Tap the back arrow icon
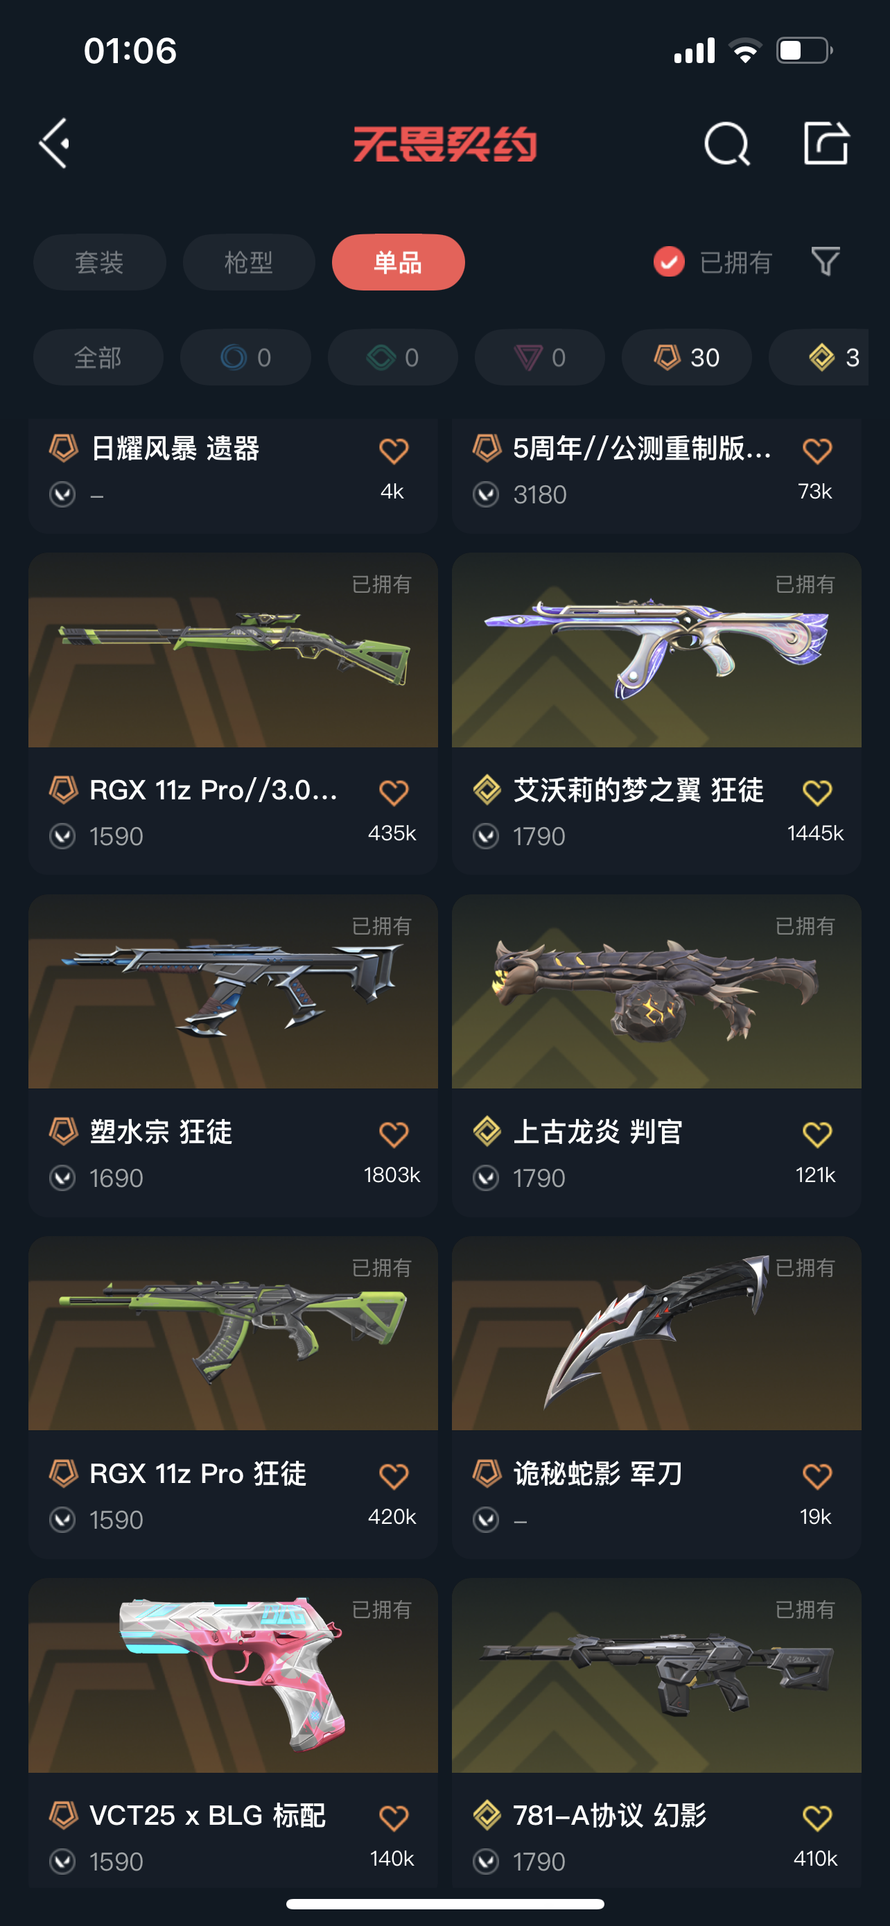The image size is (890, 1926). (x=55, y=143)
